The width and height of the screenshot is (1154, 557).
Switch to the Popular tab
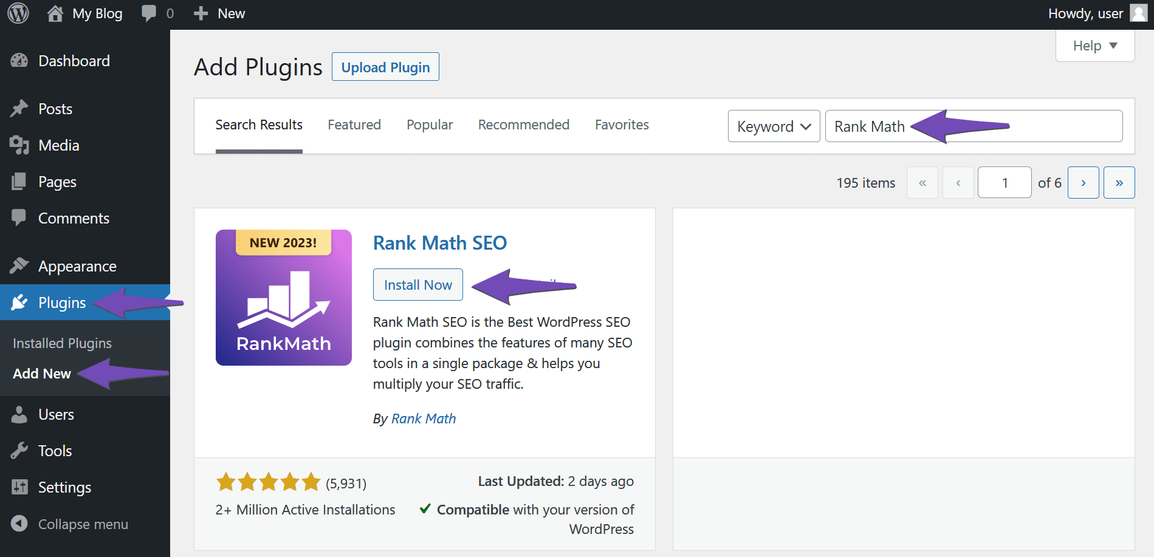430,125
